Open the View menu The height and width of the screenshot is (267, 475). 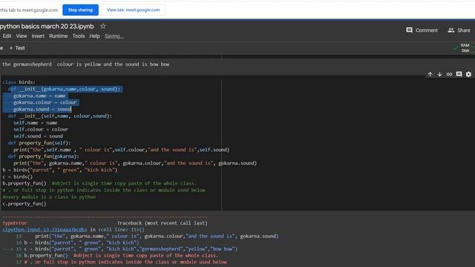click(x=22, y=36)
